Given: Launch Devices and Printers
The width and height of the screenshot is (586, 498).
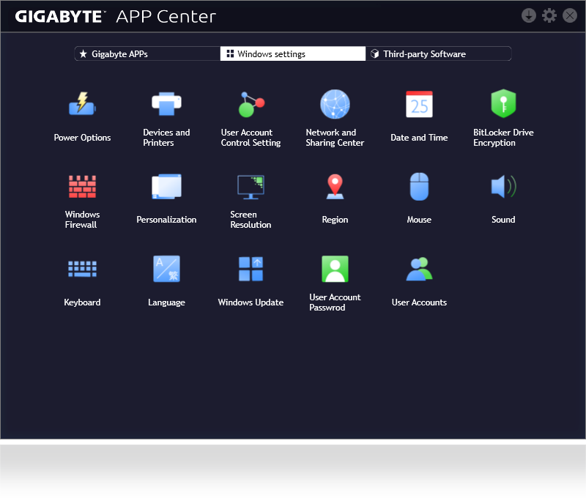Looking at the screenshot, I should point(166,105).
